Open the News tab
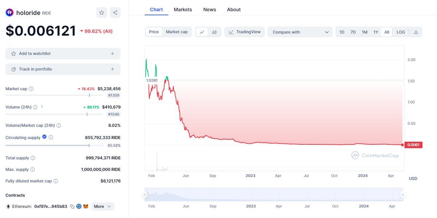The width and height of the screenshot is (437, 218). pyautogui.click(x=209, y=9)
